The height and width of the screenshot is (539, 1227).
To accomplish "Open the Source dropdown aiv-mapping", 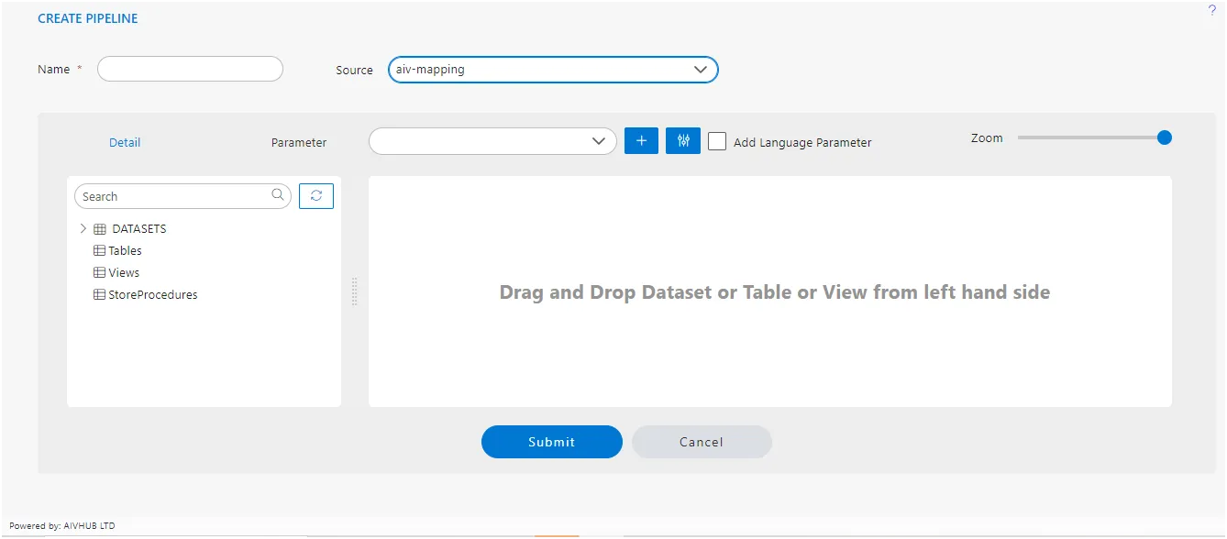I will point(553,70).
